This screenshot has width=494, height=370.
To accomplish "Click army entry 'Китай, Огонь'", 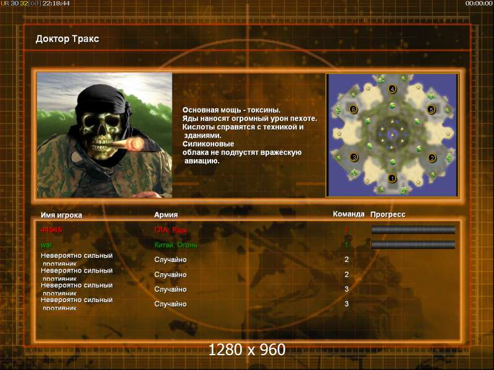I will point(176,245).
